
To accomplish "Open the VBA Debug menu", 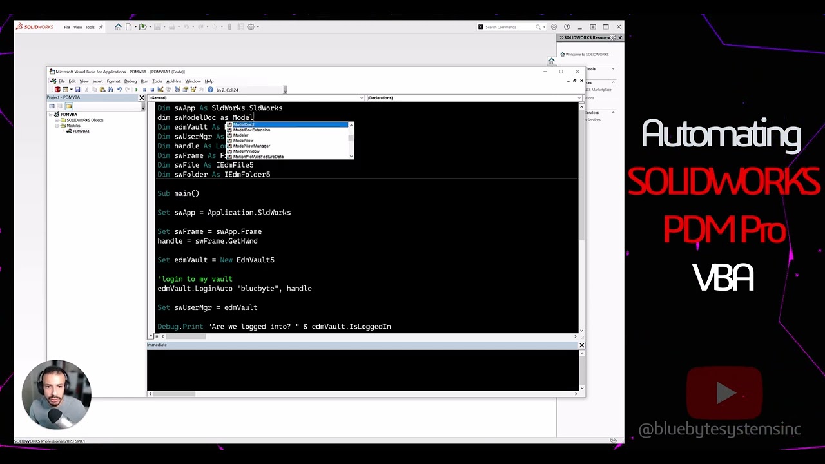I will click(130, 81).
